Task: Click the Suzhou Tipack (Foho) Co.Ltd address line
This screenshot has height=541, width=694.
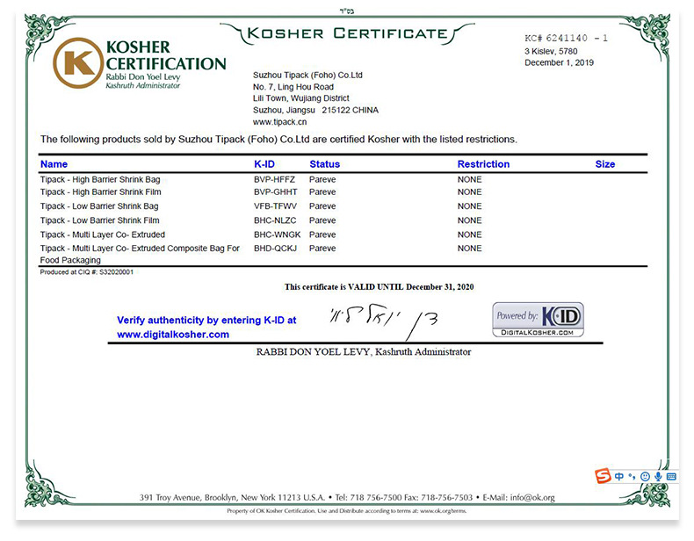Action: [x=307, y=76]
